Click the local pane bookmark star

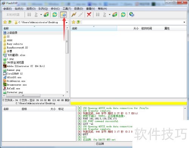[5, 22]
